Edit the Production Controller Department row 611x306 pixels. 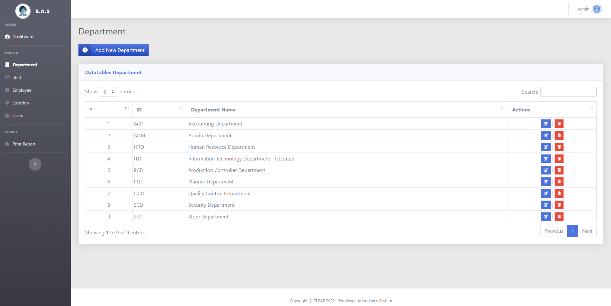tap(546, 170)
